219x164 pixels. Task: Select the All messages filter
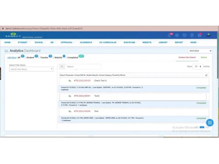tap(19, 58)
